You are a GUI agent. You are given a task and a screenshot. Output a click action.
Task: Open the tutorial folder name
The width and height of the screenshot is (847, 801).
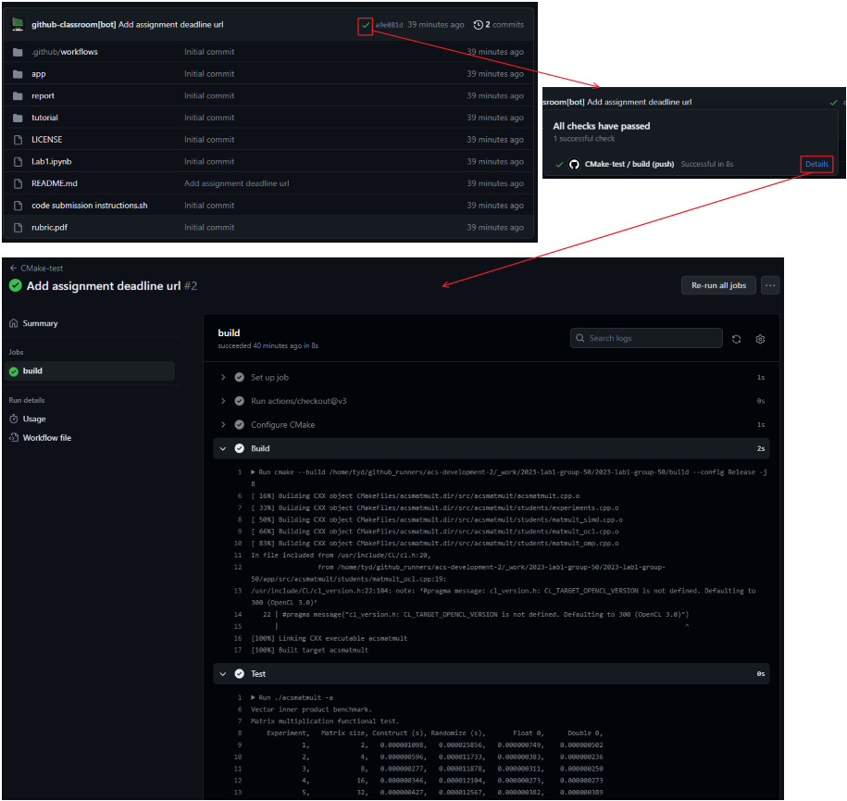coord(44,118)
